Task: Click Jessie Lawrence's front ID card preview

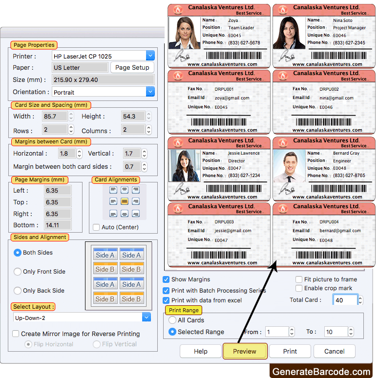Action: tap(219, 169)
